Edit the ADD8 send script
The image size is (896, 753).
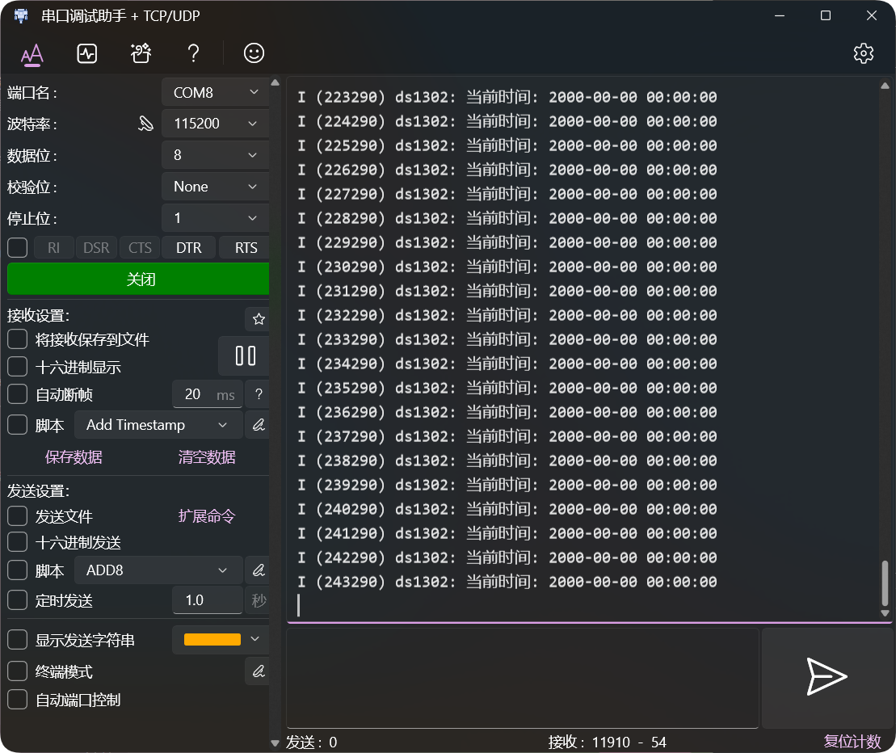click(x=259, y=570)
